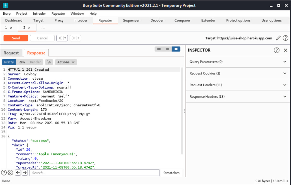Expand Request Headers (11) section
291x185 pixels.
coord(238,85)
